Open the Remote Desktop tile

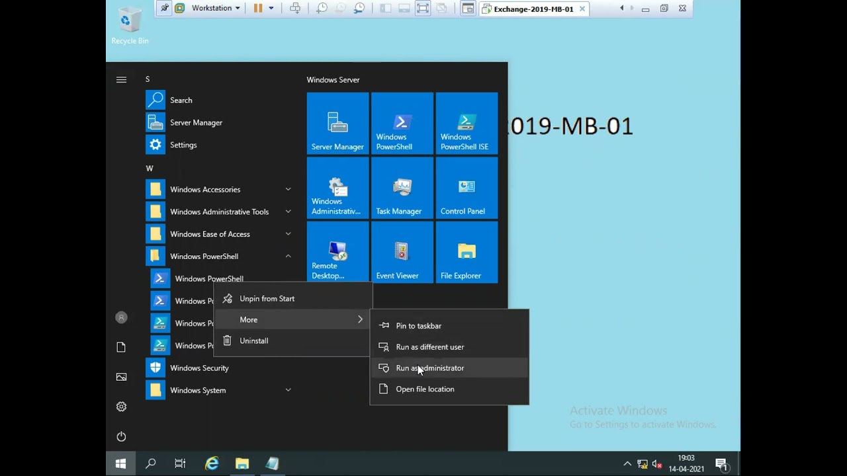(337, 253)
